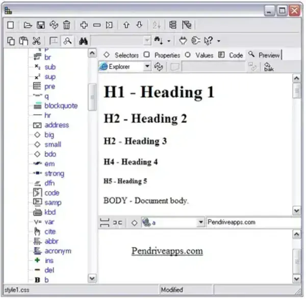This screenshot has width=306, height=299.
Task: Move item down with the down arrow
Action: point(139,25)
